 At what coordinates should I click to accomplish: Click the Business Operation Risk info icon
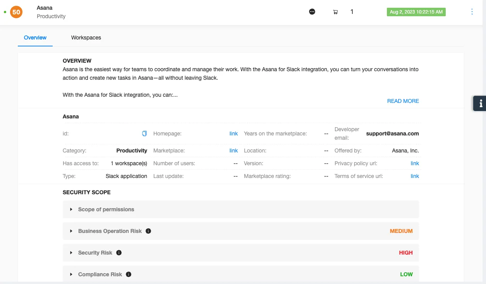click(x=148, y=231)
